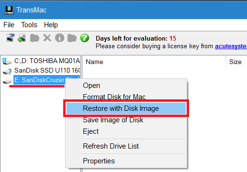Viewport: 247px width, 172px height.
Task: Select the SanDisk SSD U110 drive
Action: tap(41, 71)
